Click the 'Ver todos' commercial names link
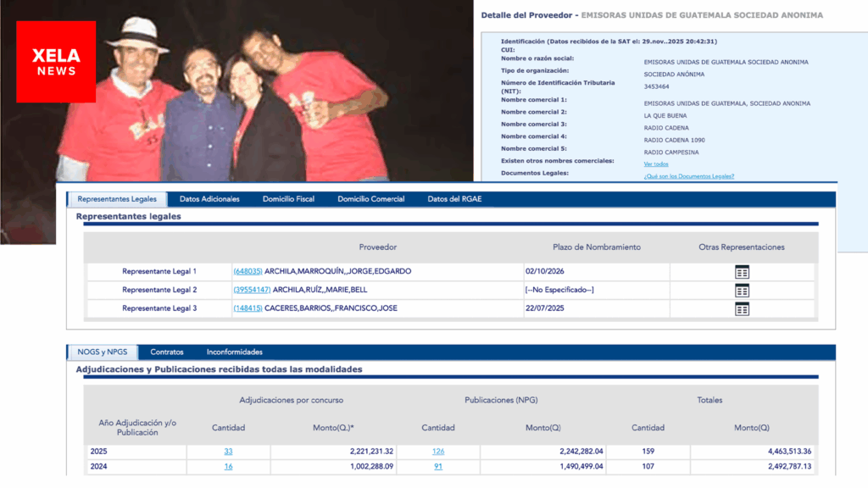 click(656, 164)
